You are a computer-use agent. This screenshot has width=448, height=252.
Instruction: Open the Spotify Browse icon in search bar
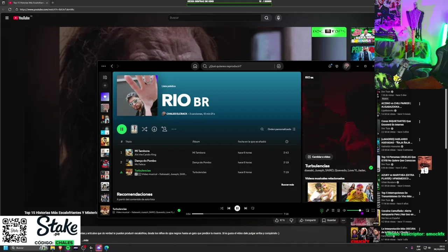click(x=279, y=66)
